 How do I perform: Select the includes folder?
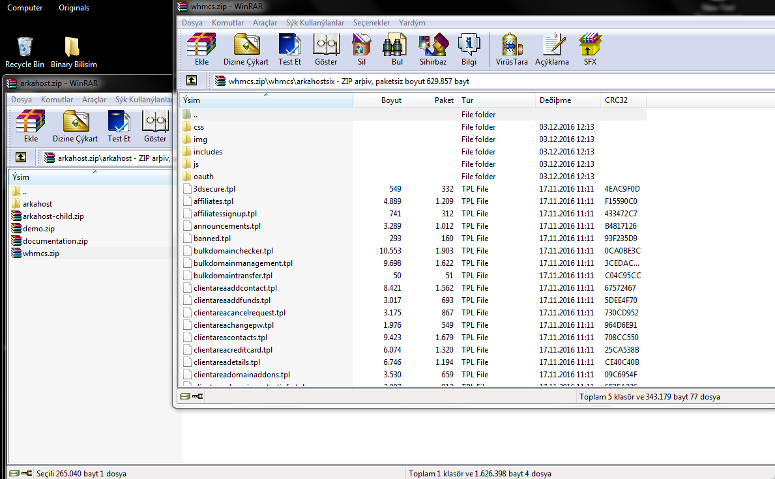point(208,152)
